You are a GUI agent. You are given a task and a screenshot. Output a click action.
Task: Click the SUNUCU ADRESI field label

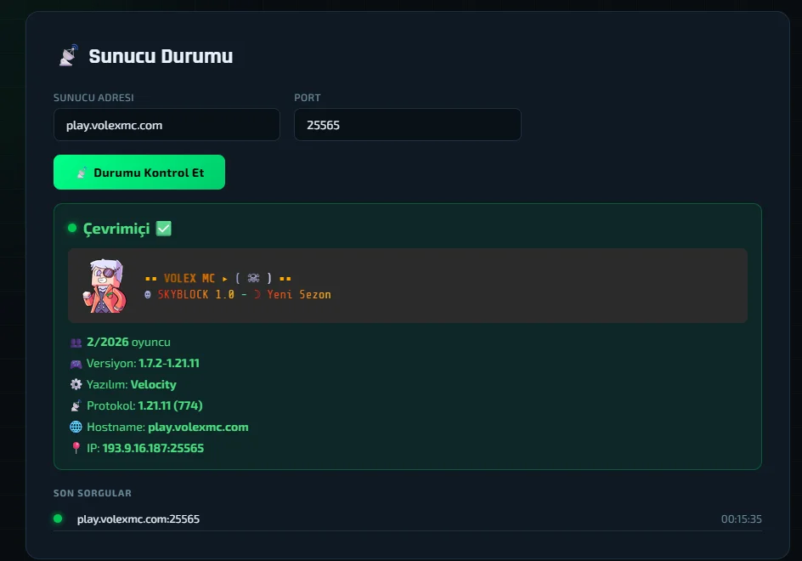point(93,98)
